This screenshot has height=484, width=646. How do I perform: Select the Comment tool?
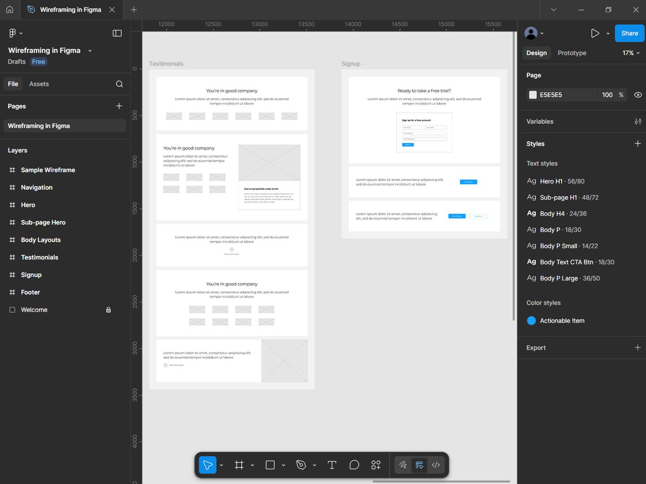(x=354, y=465)
